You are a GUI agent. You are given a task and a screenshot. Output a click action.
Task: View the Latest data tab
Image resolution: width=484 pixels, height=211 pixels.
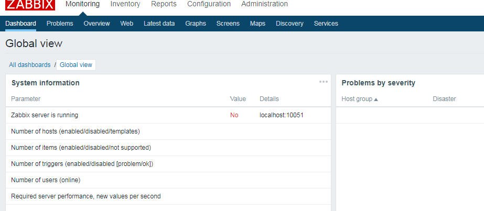[x=159, y=24]
